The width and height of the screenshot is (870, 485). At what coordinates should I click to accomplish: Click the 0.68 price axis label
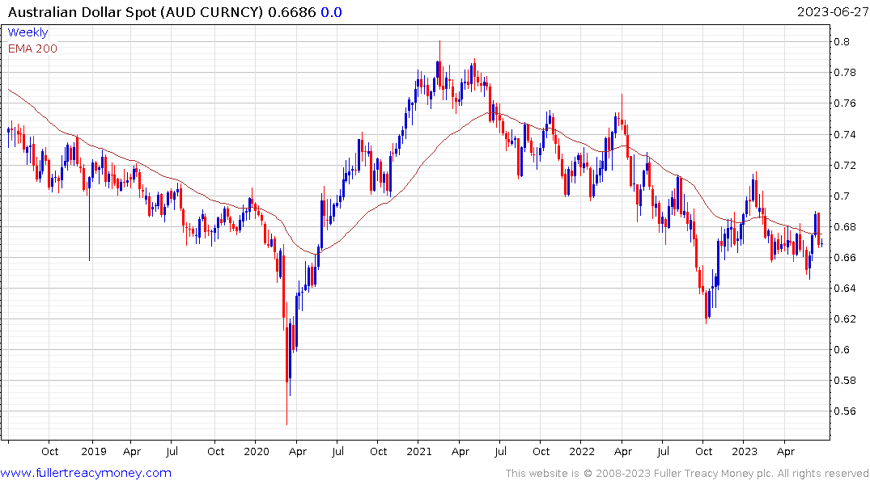click(844, 226)
